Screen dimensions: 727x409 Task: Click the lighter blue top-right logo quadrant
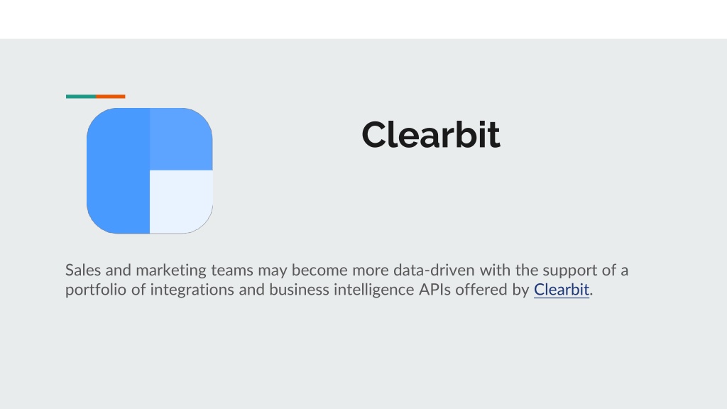click(181, 139)
